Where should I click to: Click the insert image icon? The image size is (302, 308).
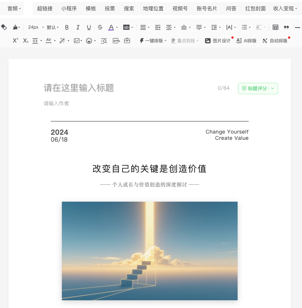click(x=77, y=40)
